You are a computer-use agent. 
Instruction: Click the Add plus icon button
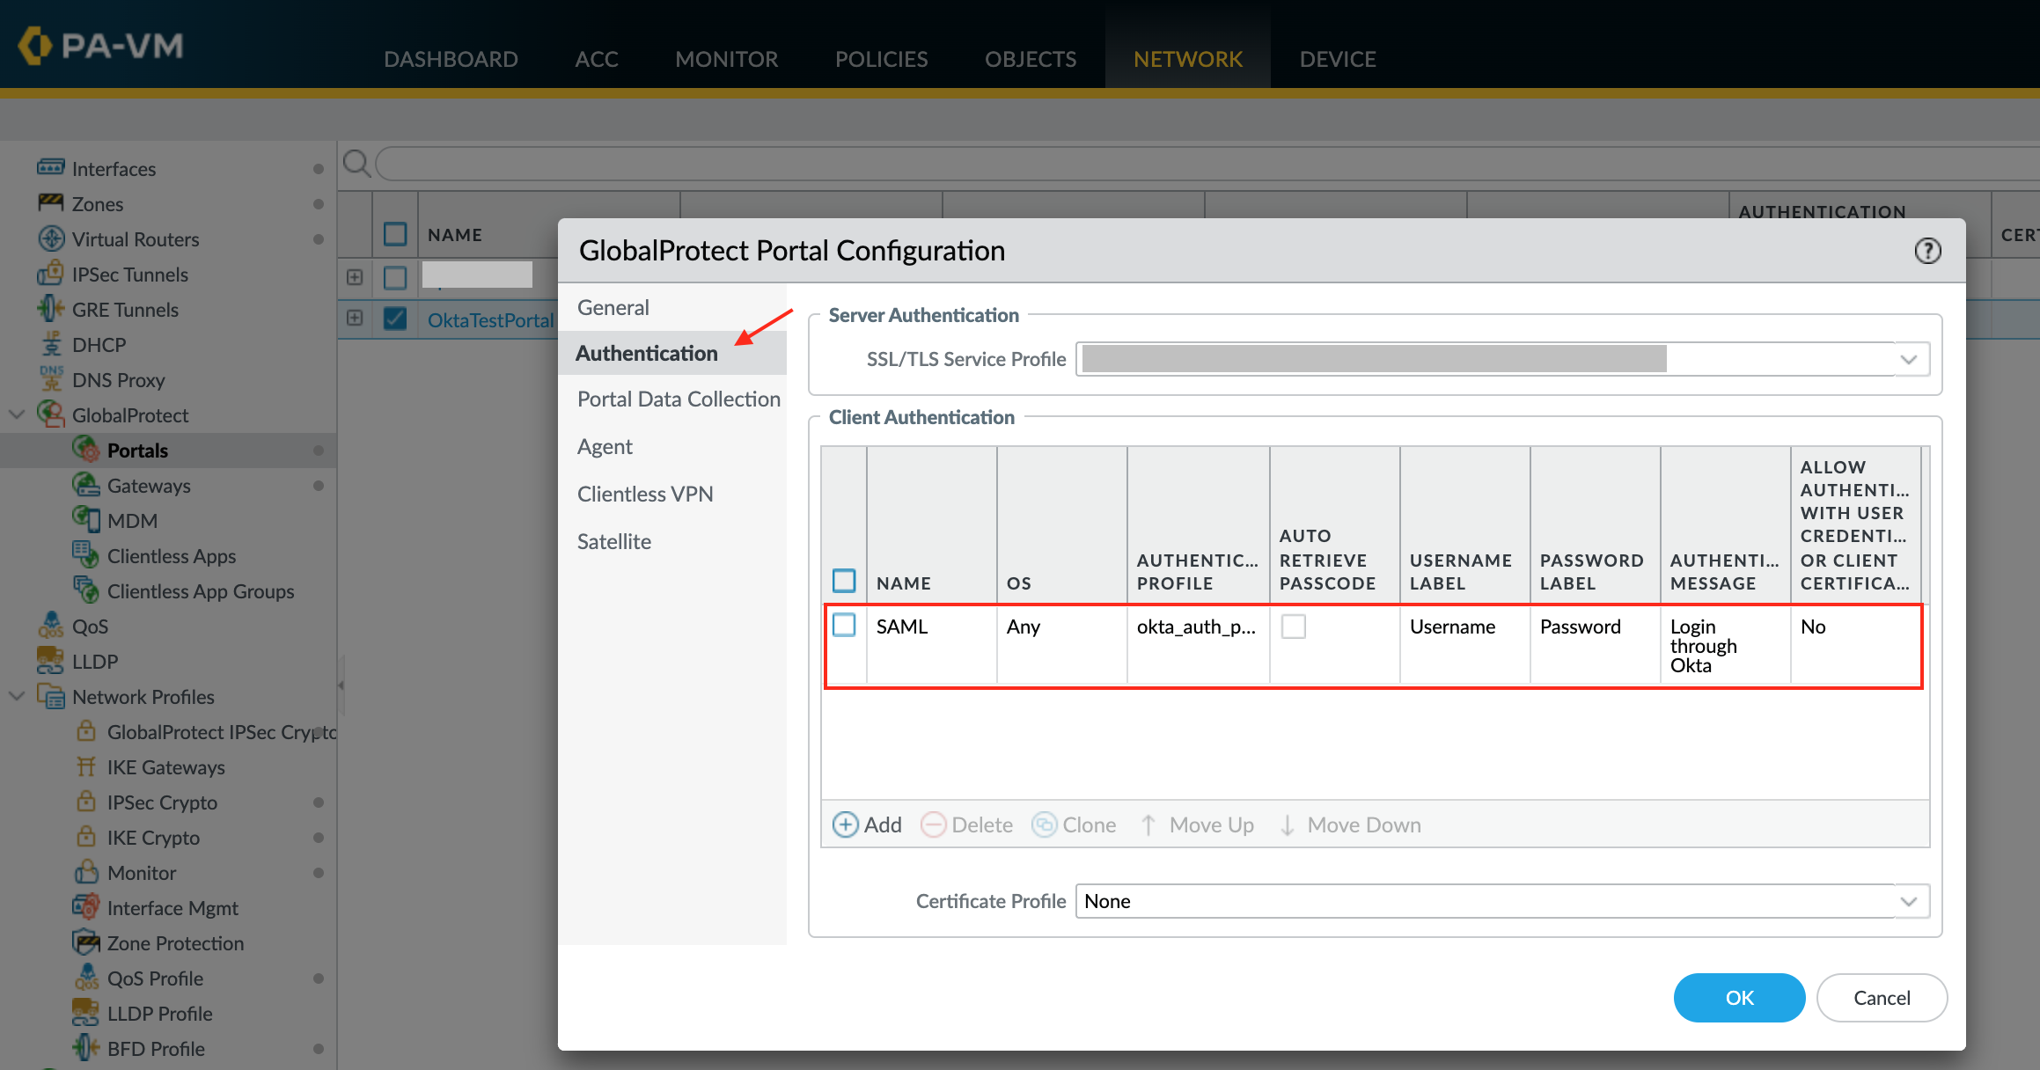(846, 824)
